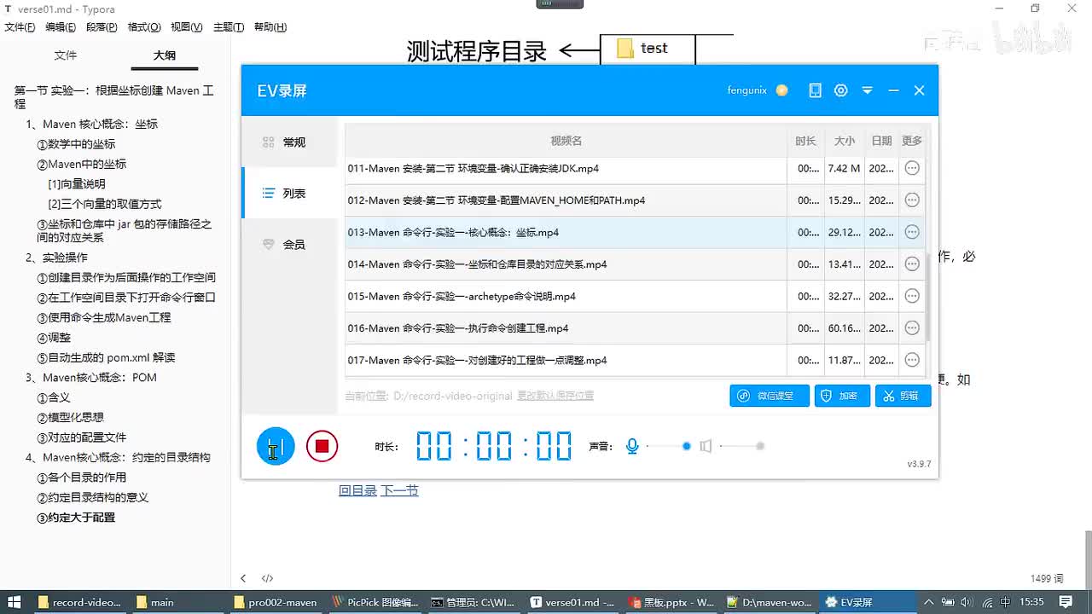
Task: Select the 013-Maven 核心概念:坐标.mp4 row
Action: 635,232
